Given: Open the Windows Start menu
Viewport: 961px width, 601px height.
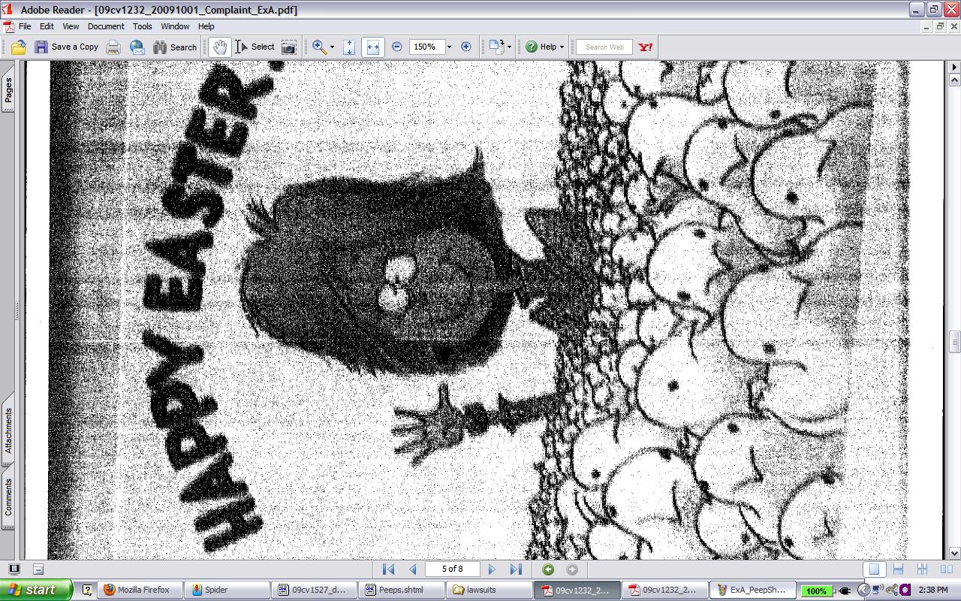Looking at the screenshot, I should pyautogui.click(x=36, y=590).
